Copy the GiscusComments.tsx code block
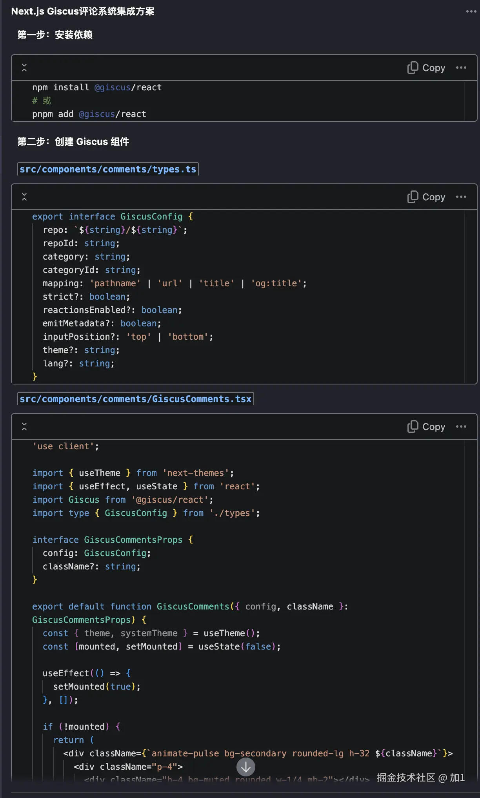This screenshot has height=798, width=480. click(x=426, y=427)
